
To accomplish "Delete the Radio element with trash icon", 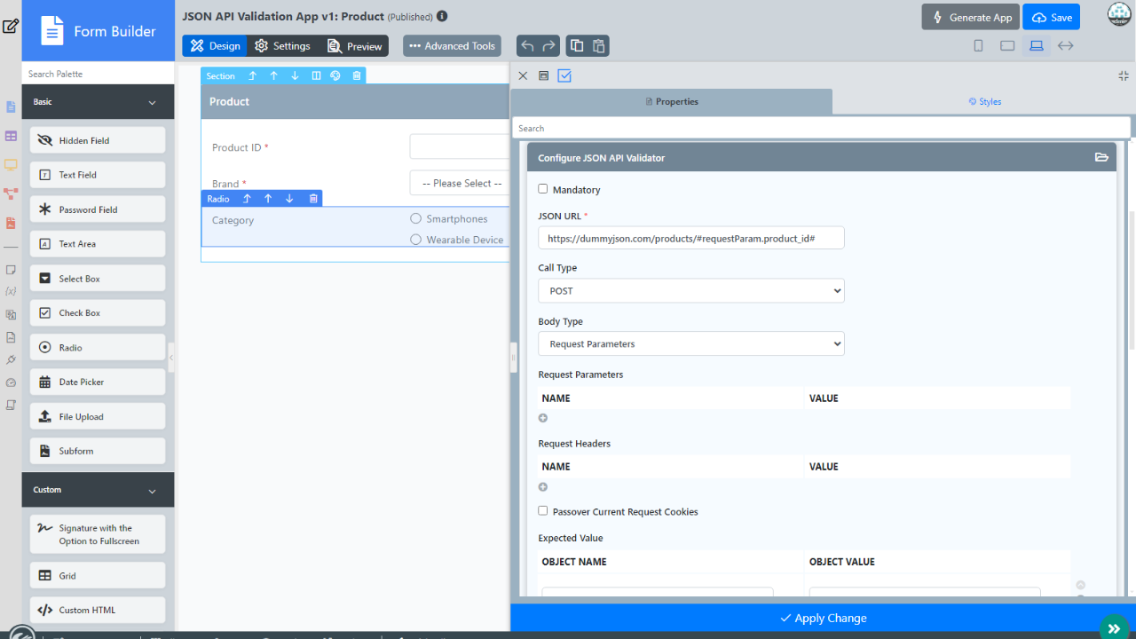I will [313, 199].
